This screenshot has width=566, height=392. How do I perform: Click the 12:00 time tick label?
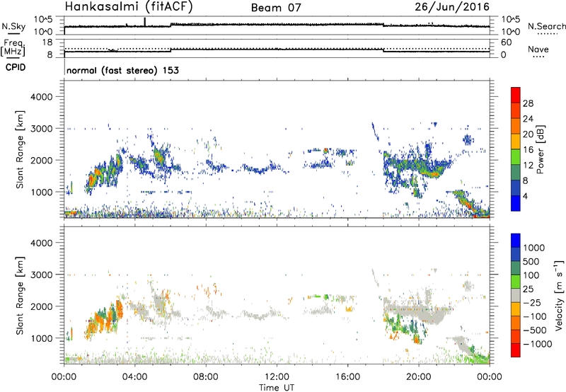277,377
